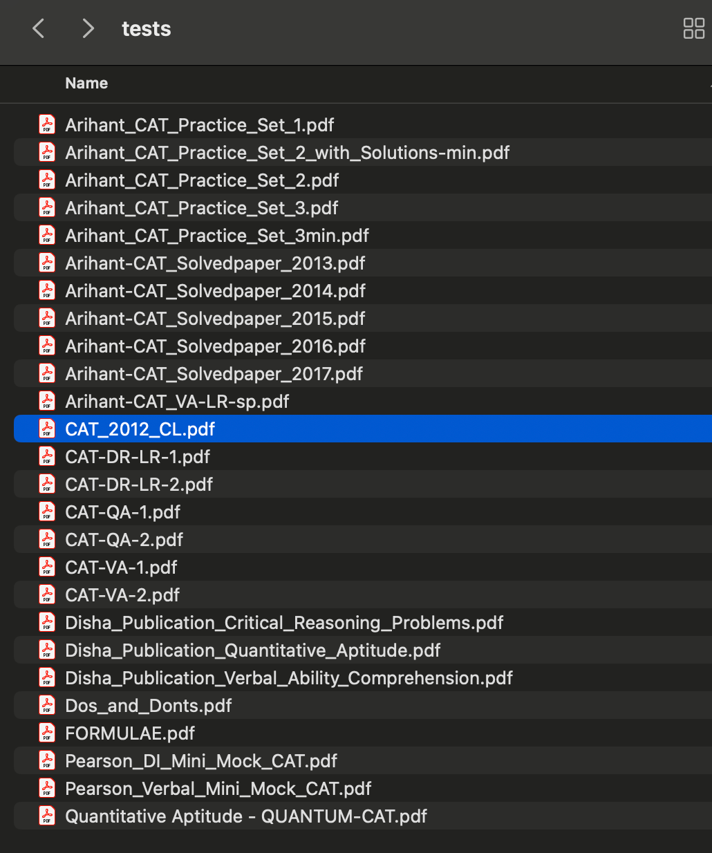Click PDF icon of Arihant_CAT_Practice_Set_1.pdf
712x853 pixels.
click(47, 124)
